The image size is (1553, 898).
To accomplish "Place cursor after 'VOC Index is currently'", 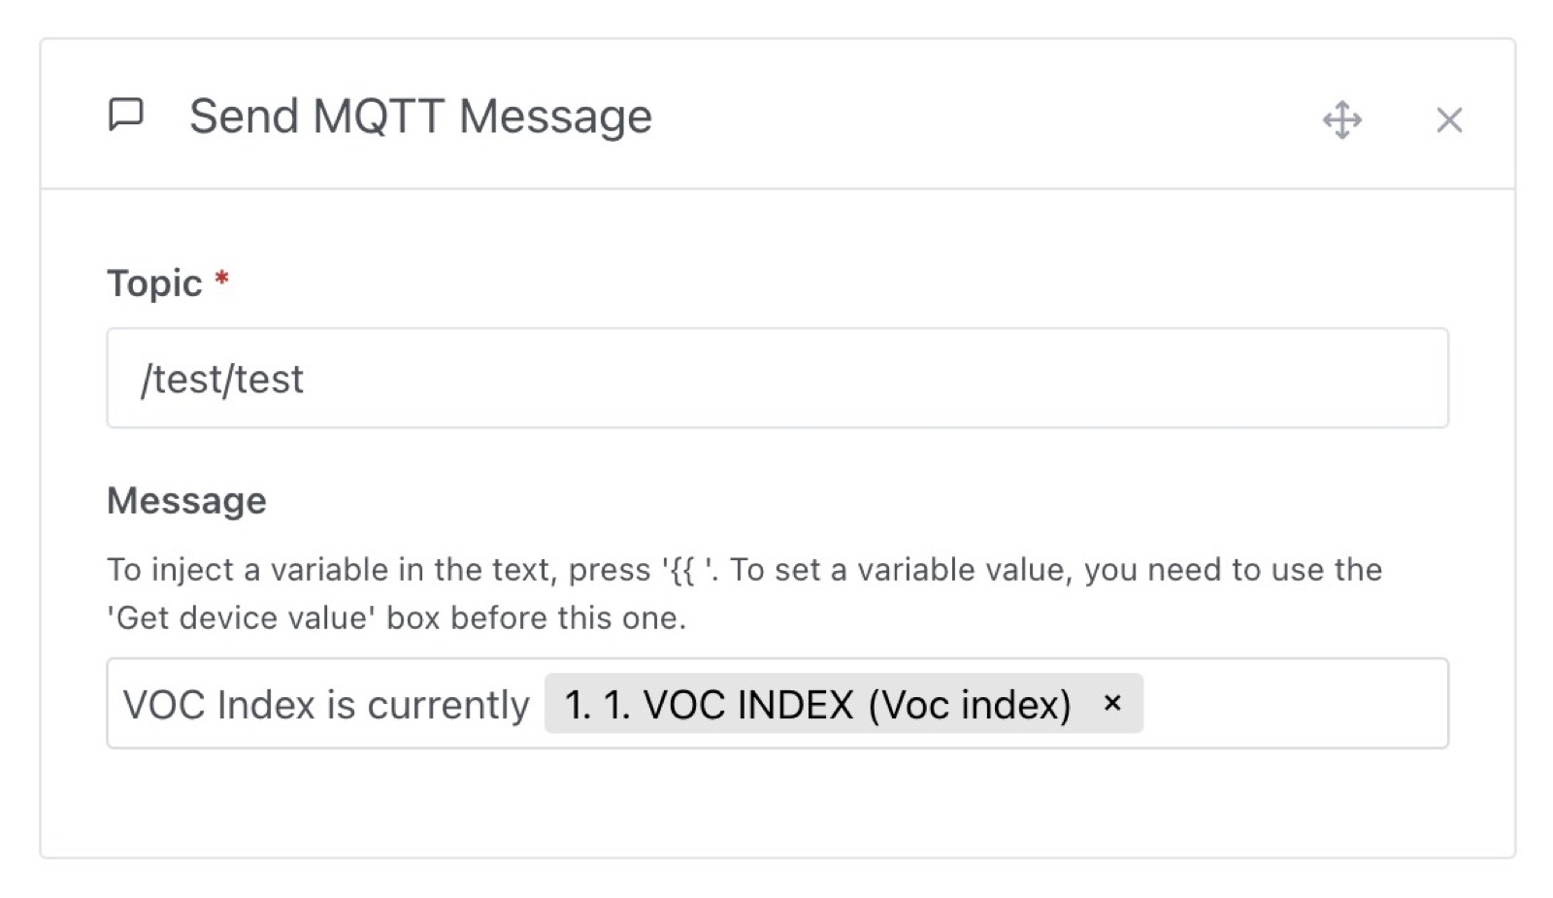I will click(x=531, y=703).
